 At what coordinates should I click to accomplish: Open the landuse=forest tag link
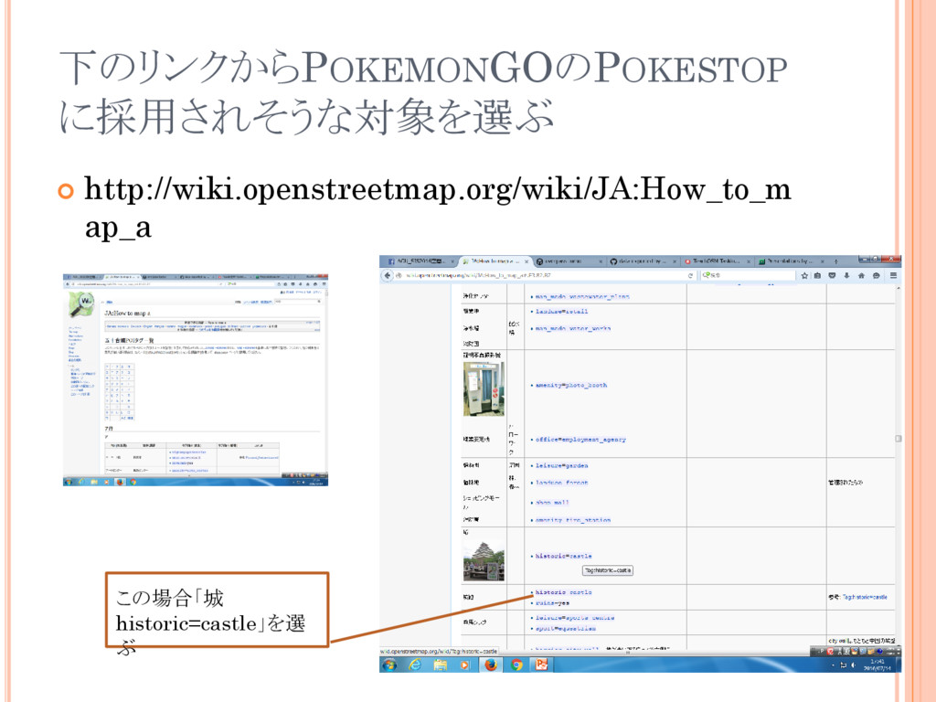pyautogui.click(x=561, y=483)
